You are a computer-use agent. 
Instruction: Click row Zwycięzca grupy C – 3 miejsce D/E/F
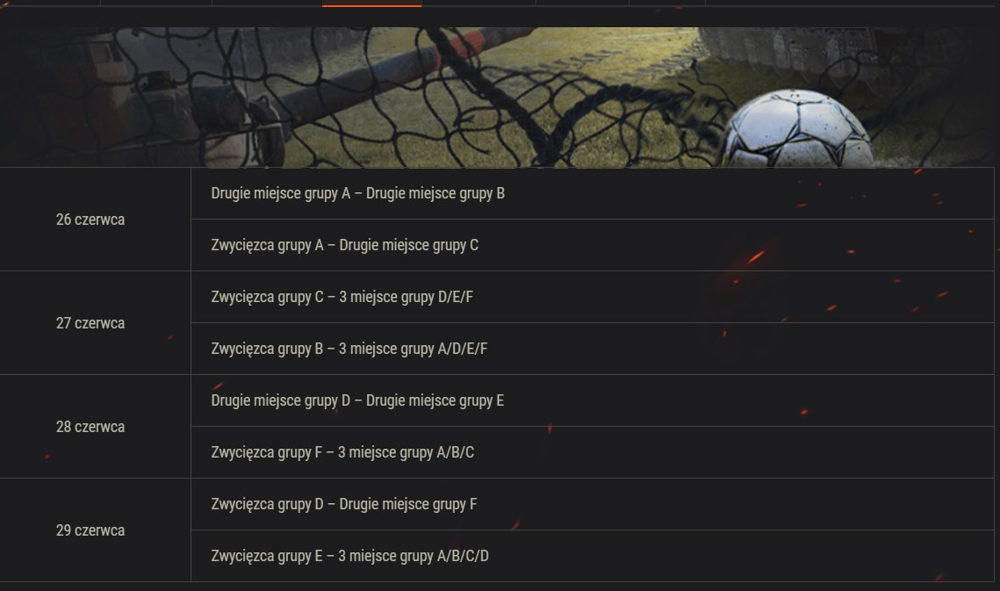click(x=593, y=297)
